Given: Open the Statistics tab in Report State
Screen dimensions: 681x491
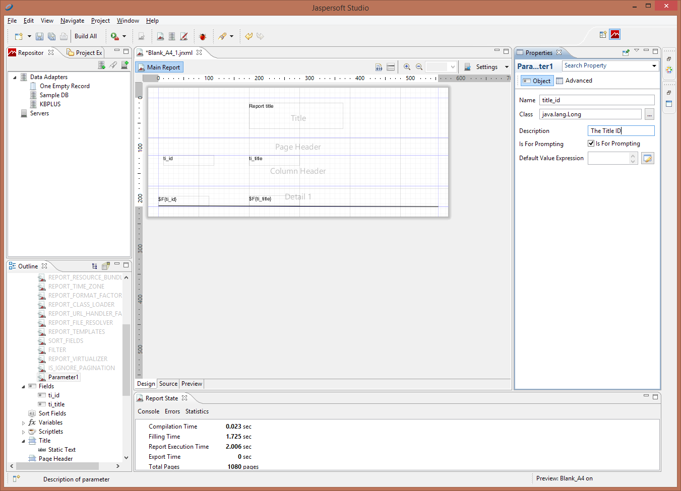Looking at the screenshot, I should click(x=197, y=411).
